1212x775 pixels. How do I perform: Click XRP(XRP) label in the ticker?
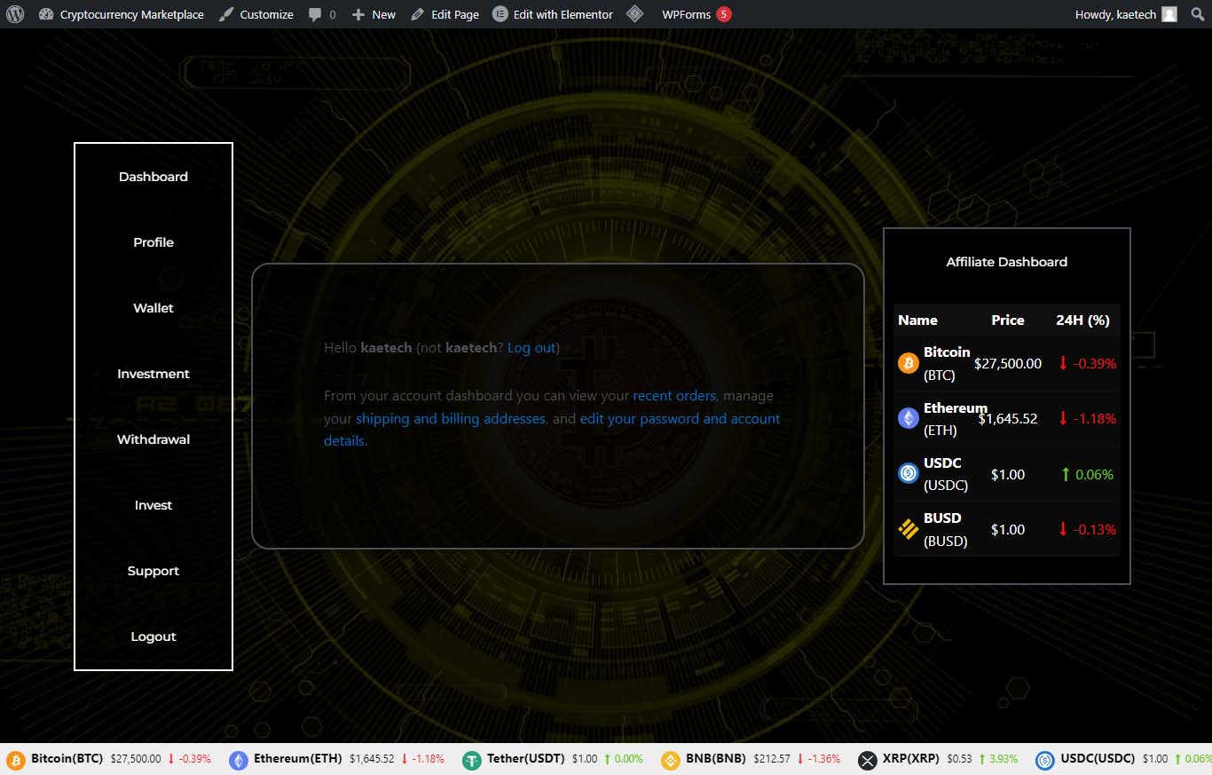point(911,759)
